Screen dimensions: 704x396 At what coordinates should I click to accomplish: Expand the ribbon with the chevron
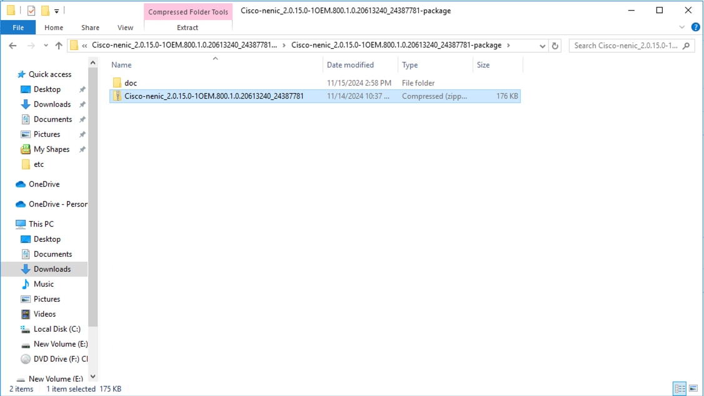[x=682, y=27]
